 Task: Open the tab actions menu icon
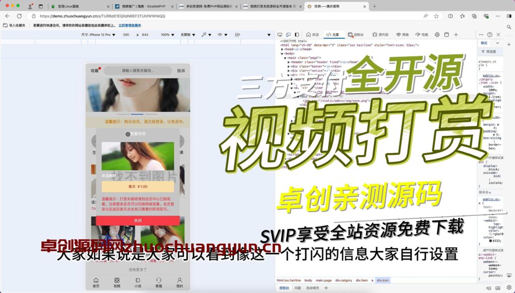(x=41, y=6)
